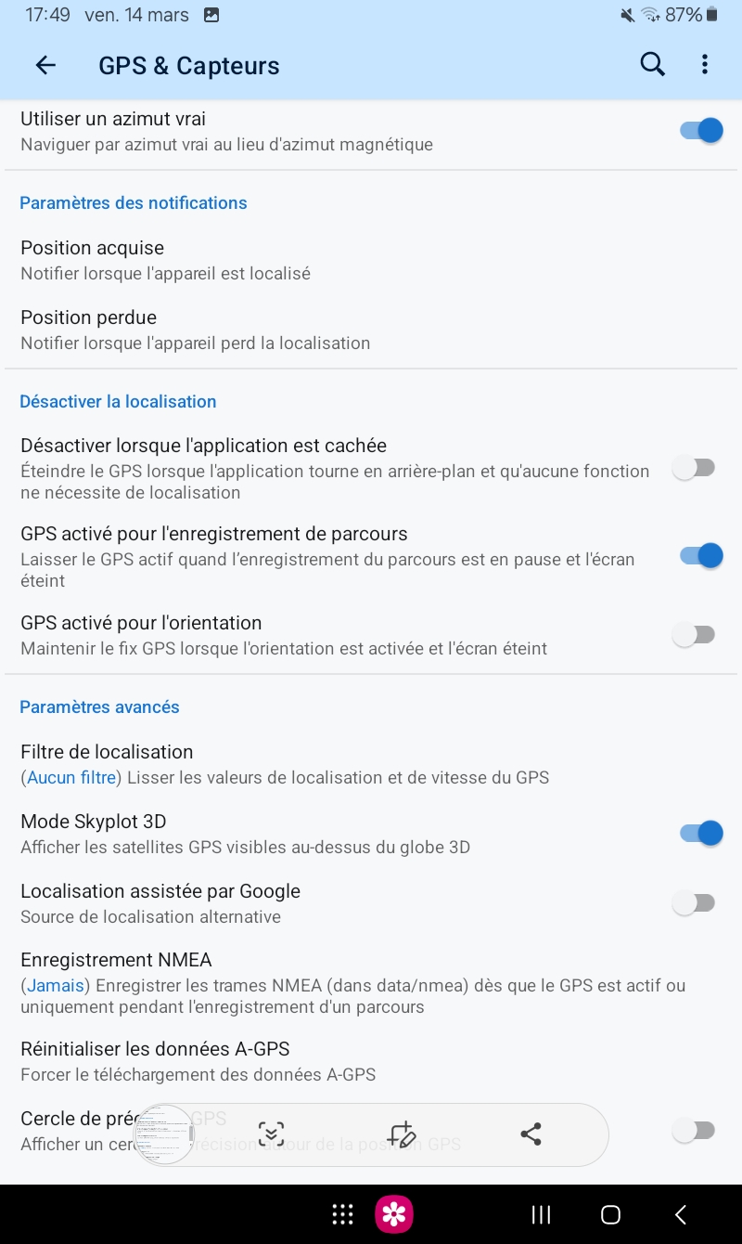Tap the crop and edit screenshot icon

click(402, 1134)
